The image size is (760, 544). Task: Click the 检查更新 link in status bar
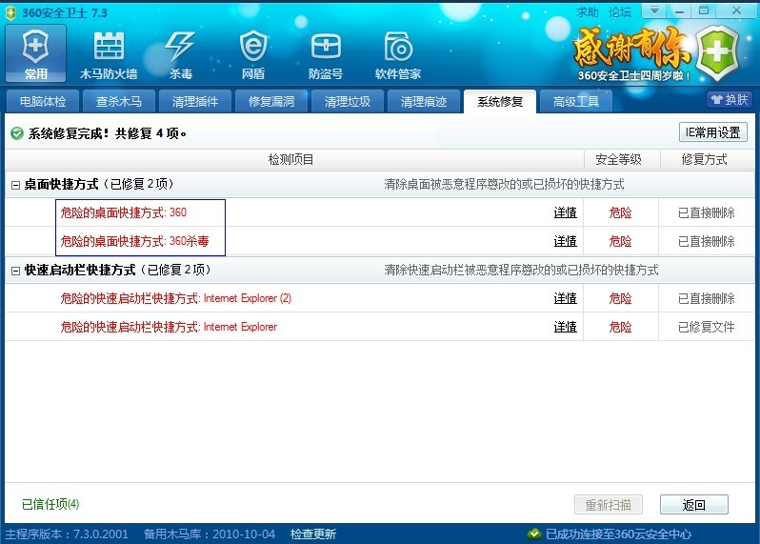click(x=313, y=534)
